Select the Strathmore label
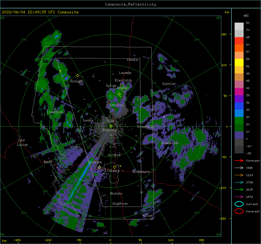The width and height of the screenshot is (261, 244). click(141, 172)
